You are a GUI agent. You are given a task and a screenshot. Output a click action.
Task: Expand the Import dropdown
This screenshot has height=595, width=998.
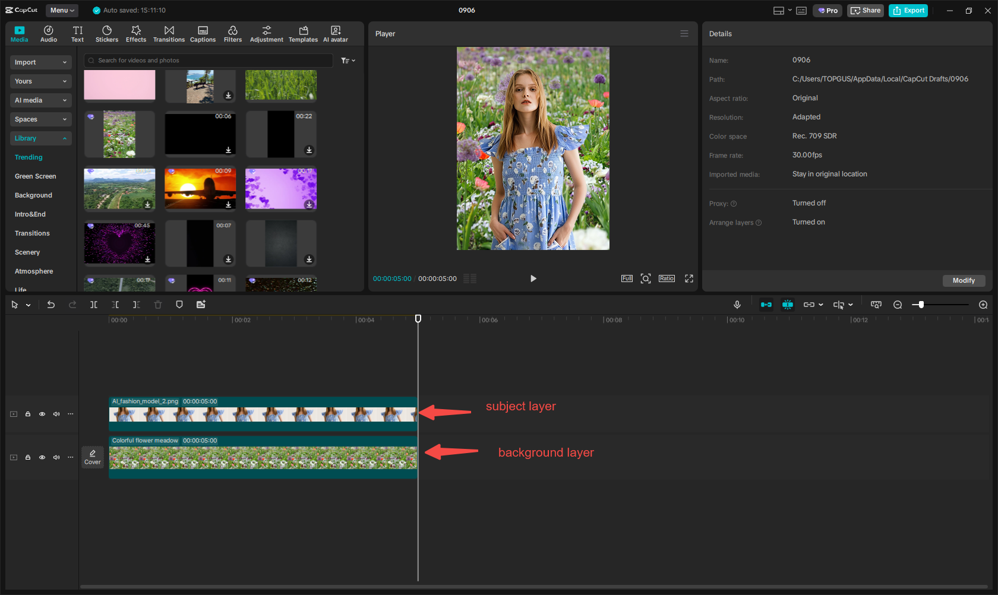[x=40, y=62]
